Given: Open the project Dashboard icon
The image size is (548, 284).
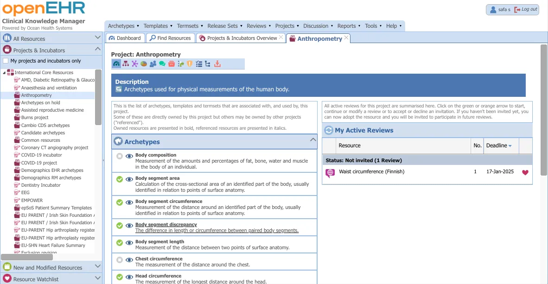Looking at the screenshot, I should (116, 64).
